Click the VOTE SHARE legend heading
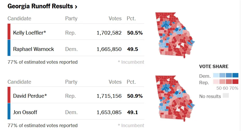Viewport: 241px width, 131px height. pyautogui.click(x=214, y=67)
